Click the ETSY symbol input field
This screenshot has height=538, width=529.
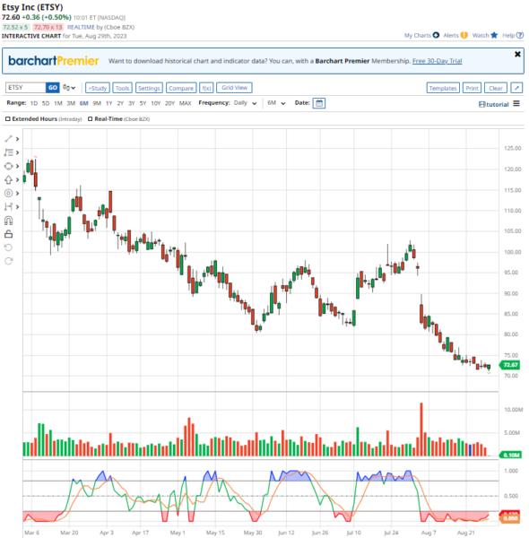26,88
